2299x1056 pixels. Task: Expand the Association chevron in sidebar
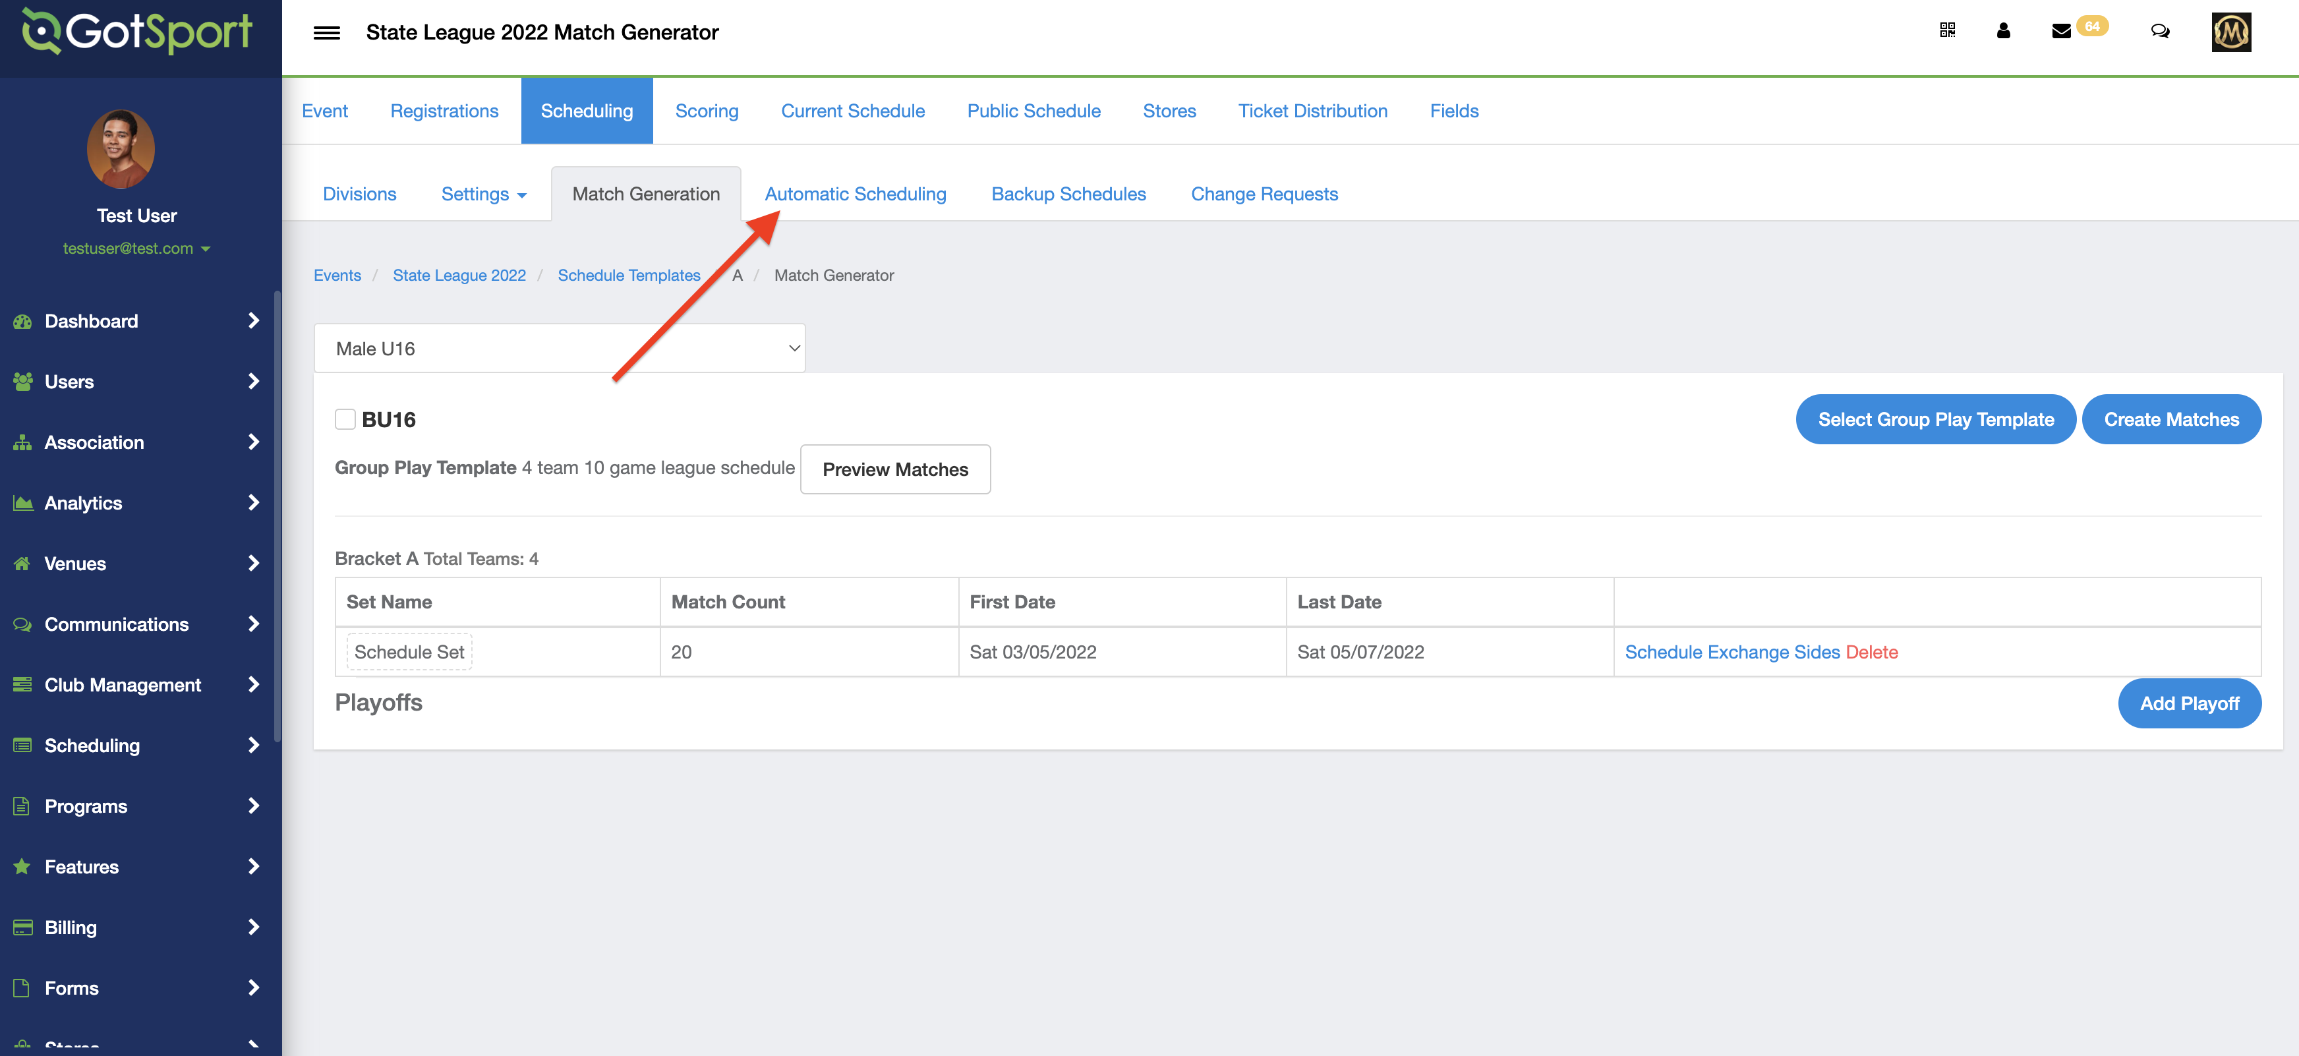254,442
